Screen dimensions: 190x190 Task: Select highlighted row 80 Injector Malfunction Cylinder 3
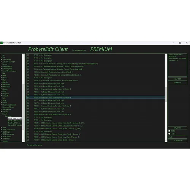(x=95, y=98)
